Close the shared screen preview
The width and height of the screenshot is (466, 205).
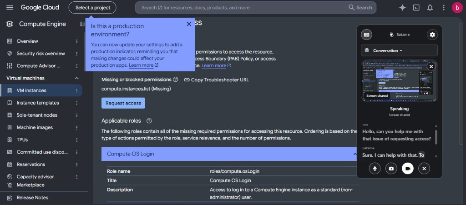coord(431,66)
